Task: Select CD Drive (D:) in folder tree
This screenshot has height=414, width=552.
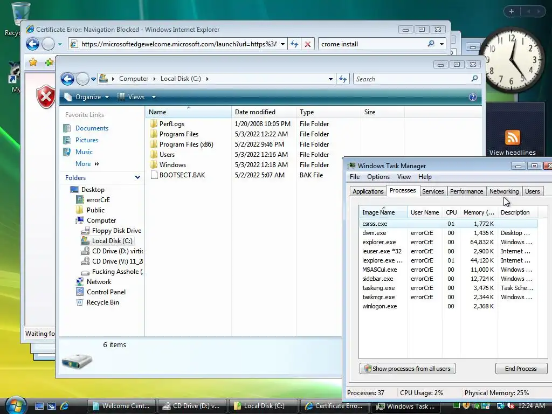Action: 117,251
